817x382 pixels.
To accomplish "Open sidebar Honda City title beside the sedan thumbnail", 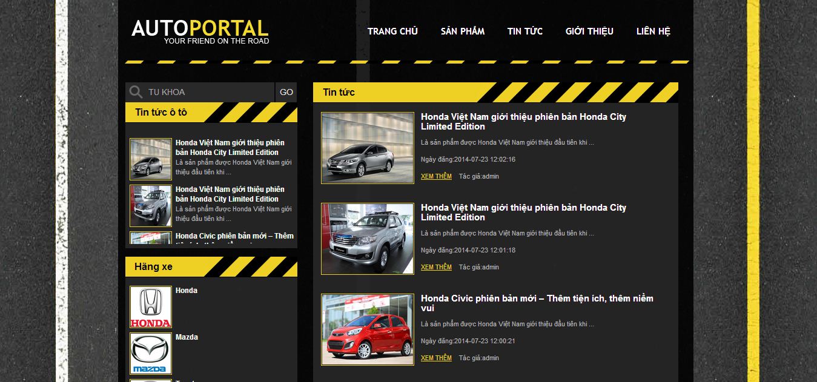I will (x=230, y=148).
